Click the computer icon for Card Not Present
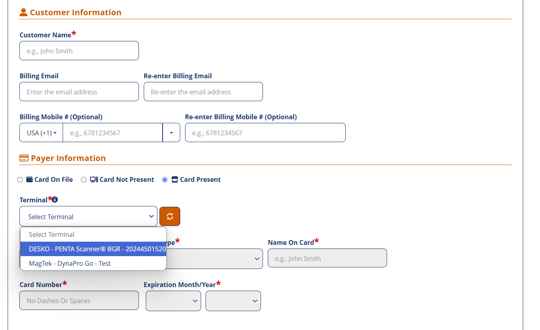Viewport: 540px width, 330px height. 94,179
